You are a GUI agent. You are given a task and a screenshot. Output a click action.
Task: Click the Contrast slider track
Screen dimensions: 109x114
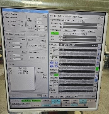(80, 28)
